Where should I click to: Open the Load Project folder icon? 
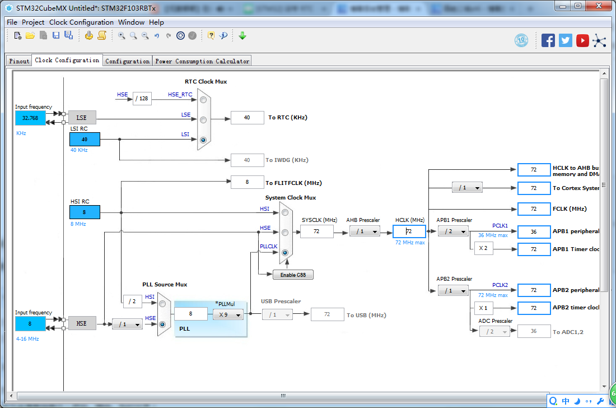[x=30, y=36]
